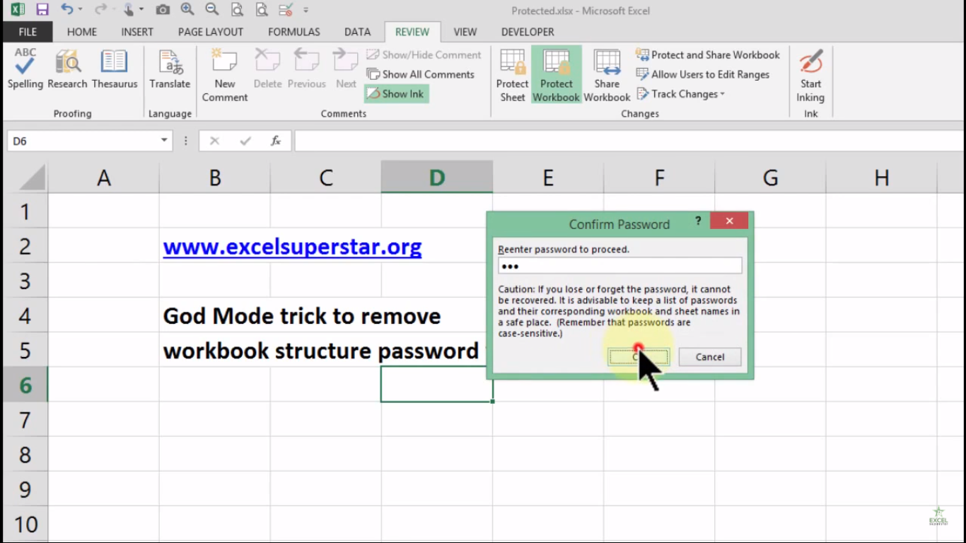Click Start Inking

(x=810, y=76)
